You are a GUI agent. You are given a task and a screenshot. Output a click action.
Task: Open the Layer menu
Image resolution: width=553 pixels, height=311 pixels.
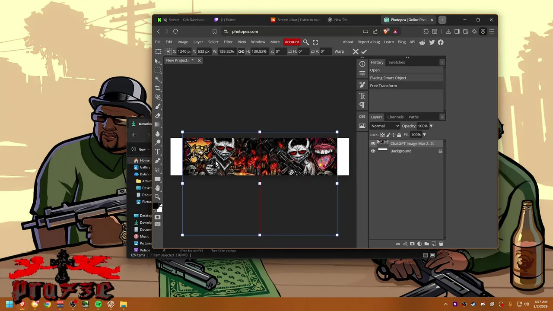(x=198, y=42)
